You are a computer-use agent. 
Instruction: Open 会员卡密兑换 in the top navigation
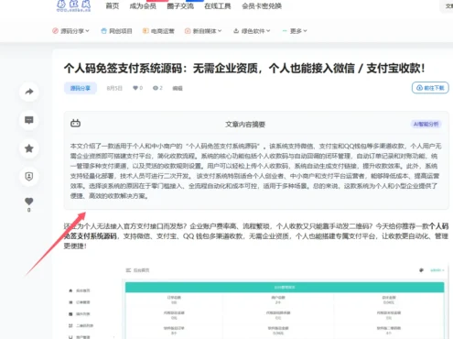coord(262,5)
